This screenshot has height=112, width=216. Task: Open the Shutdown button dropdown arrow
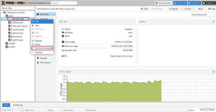click(165, 9)
